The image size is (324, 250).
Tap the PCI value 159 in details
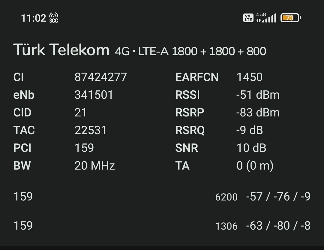coord(84,148)
